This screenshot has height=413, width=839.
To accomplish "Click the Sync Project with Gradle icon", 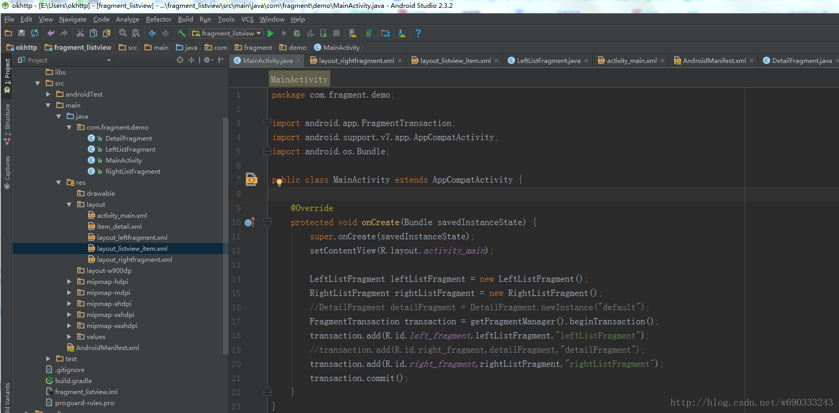I will pos(369,33).
